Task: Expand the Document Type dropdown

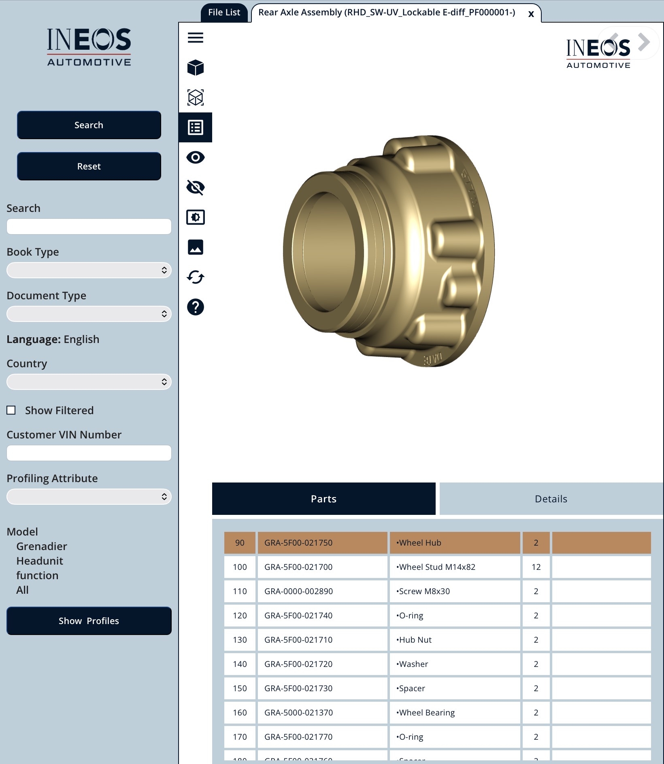Action: (89, 314)
